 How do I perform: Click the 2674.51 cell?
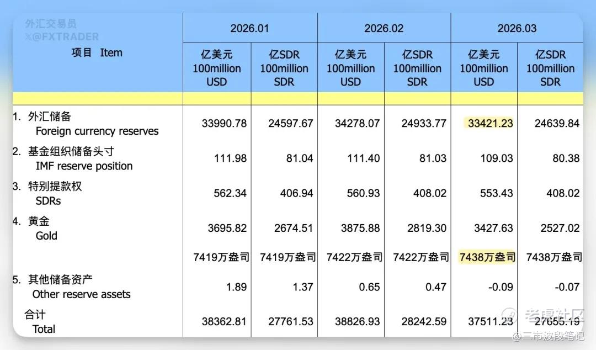294,228
